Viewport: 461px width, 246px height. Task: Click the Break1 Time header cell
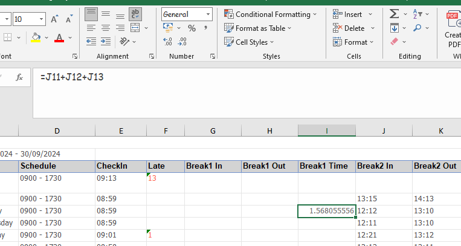tap(327, 166)
